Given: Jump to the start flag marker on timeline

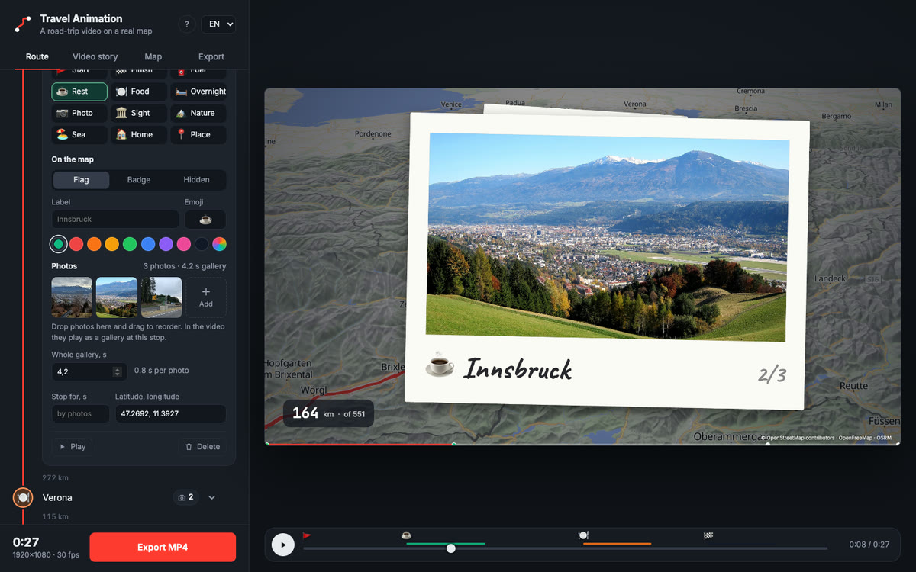Looking at the screenshot, I should (x=307, y=535).
